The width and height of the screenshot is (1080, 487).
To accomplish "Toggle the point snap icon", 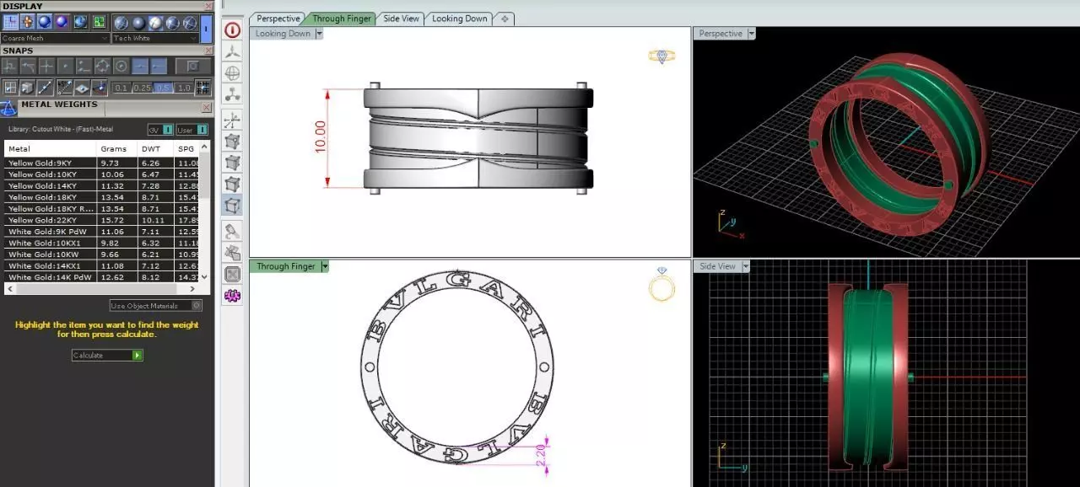I will (65, 66).
